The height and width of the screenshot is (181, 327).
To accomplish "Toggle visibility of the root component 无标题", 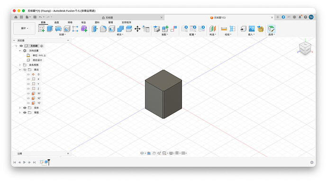I will click(21, 45).
